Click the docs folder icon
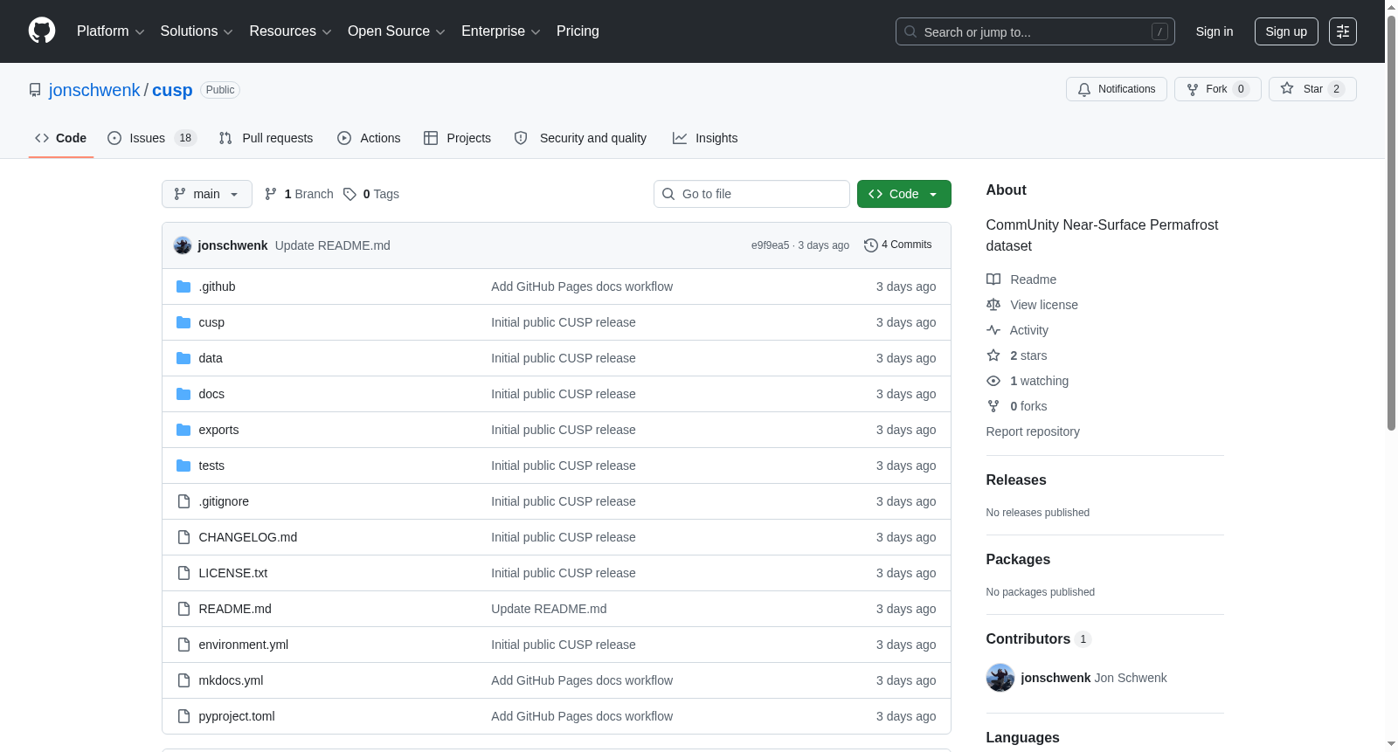The height and width of the screenshot is (752, 1398). [183, 394]
